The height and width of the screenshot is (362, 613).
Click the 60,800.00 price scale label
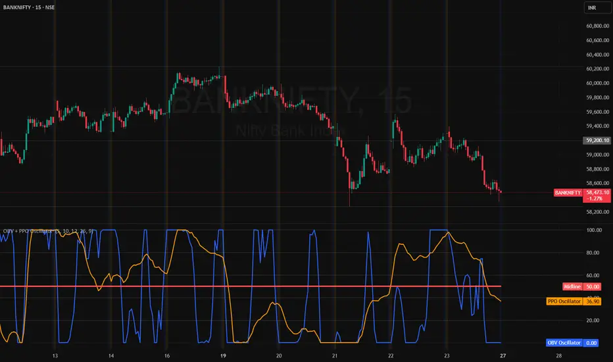[x=598, y=26]
